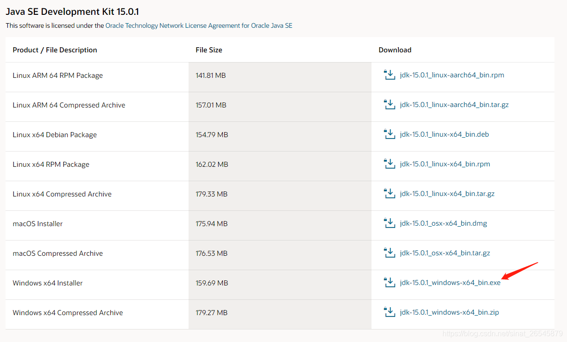Select macOS Compressed Archive text
Viewport: 567px width, 342px height.
coord(58,253)
